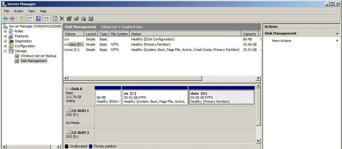Image resolution: width=342 pixels, height=149 pixels.
Task: Open Help via the blue question-mark icon
Action: [x=38, y=19]
